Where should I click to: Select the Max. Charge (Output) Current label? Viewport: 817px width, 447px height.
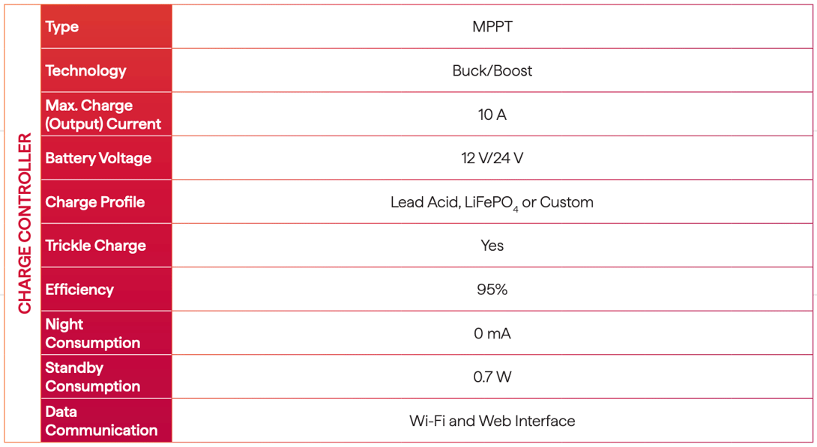coord(103,115)
